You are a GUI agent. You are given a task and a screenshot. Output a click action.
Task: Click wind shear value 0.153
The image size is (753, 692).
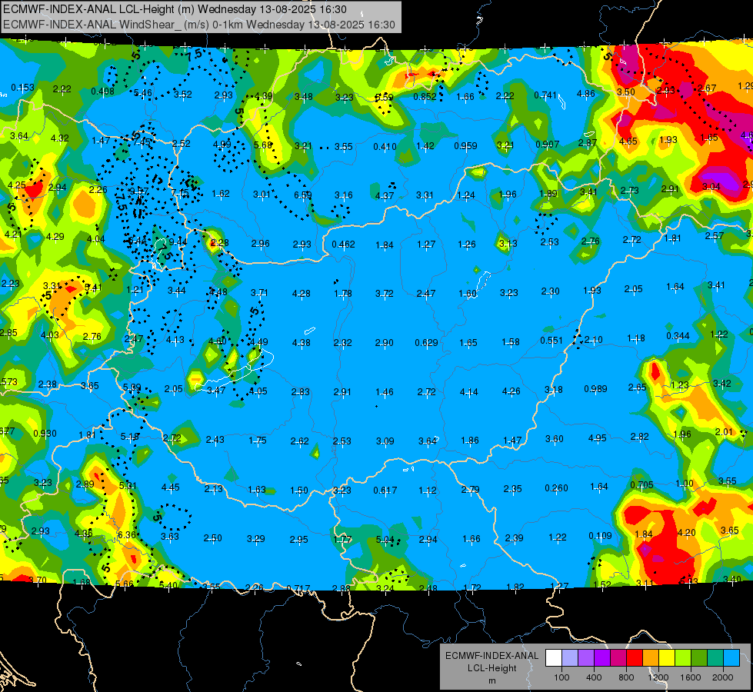pyautogui.click(x=22, y=88)
